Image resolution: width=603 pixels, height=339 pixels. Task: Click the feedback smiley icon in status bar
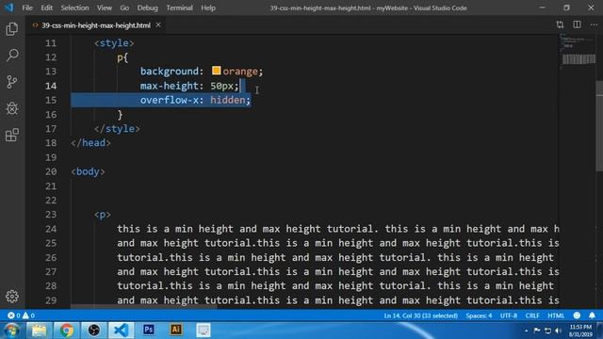point(577,315)
